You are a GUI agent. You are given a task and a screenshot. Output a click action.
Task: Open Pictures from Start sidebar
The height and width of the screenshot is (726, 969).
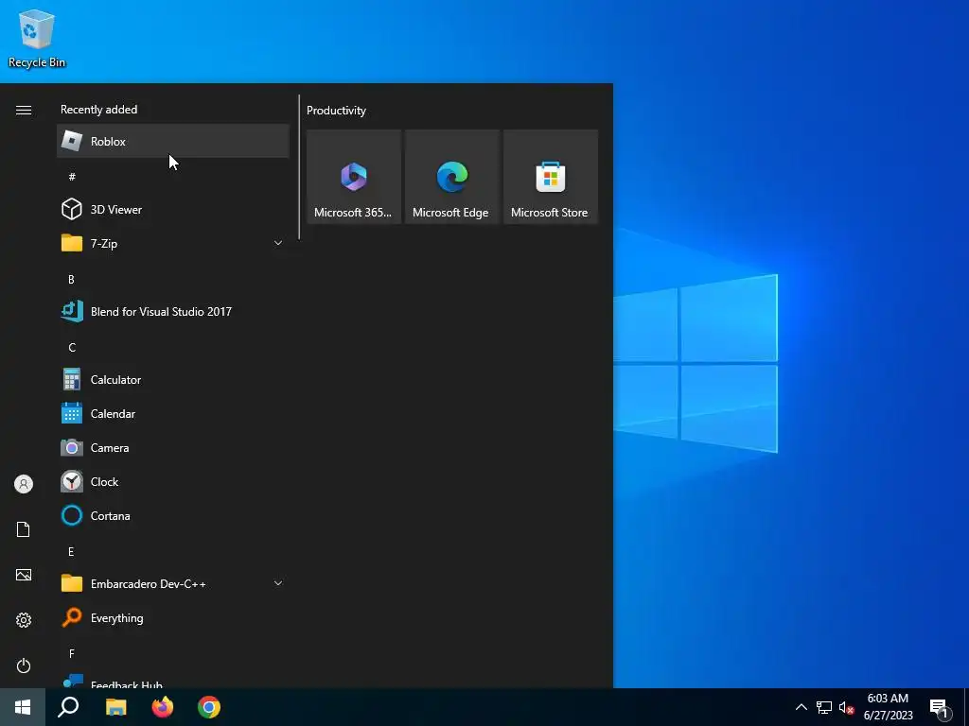pyautogui.click(x=24, y=575)
